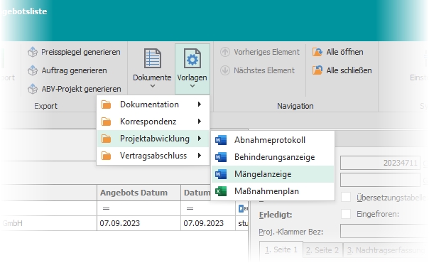Click the Auftrag generieren cube icon
The height and width of the screenshot is (263, 429).
33,70
